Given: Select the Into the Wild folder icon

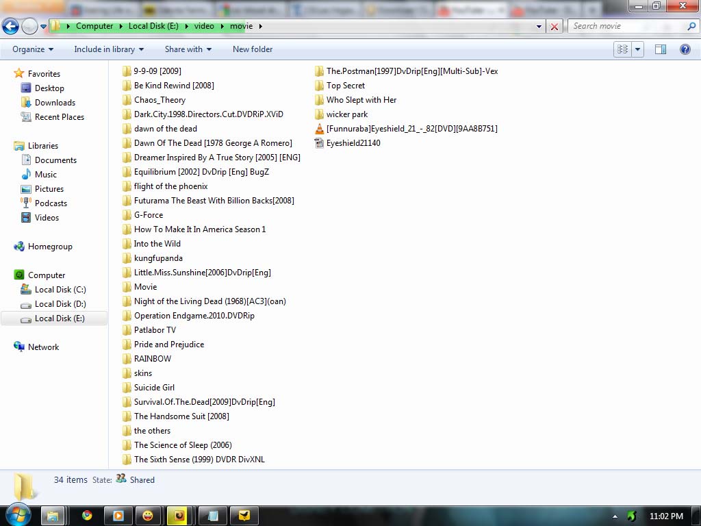Looking at the screenshot, I should click(127, 244).
